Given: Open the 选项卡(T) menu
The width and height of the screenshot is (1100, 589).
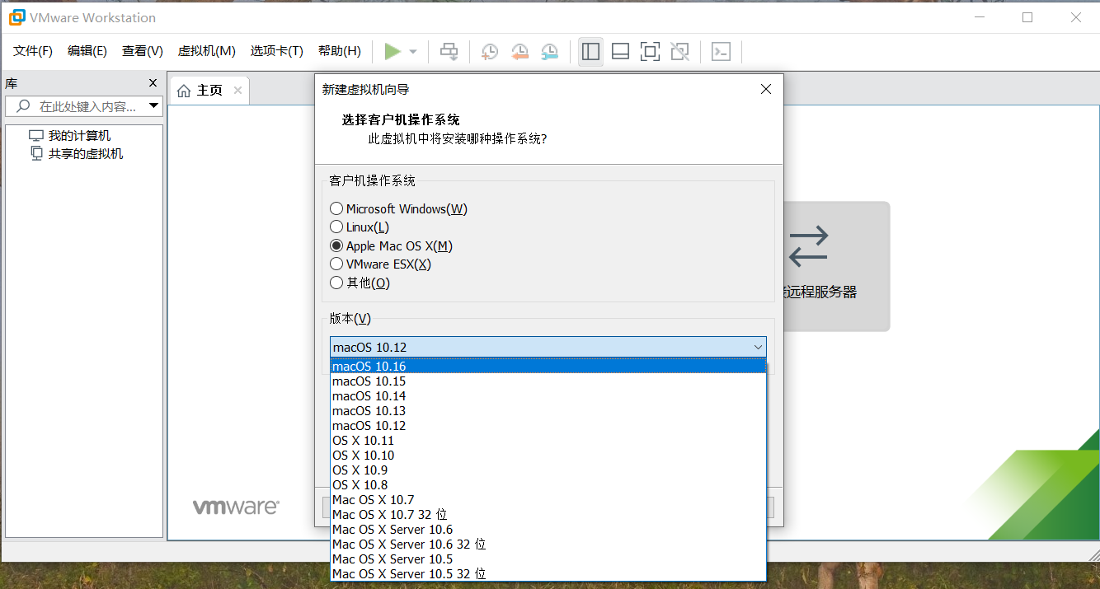Looking at the screenshot, I should point(277,51).
